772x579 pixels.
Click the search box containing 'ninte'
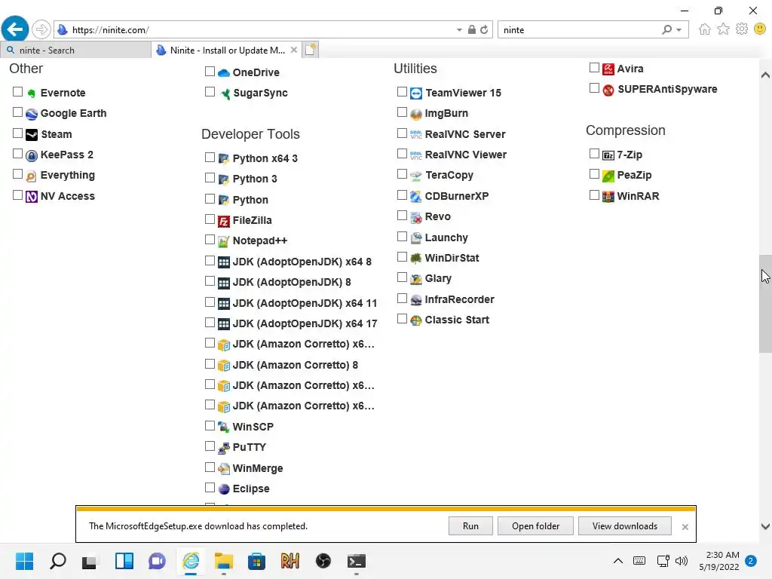pyautogui.click(x=580, y=30)
